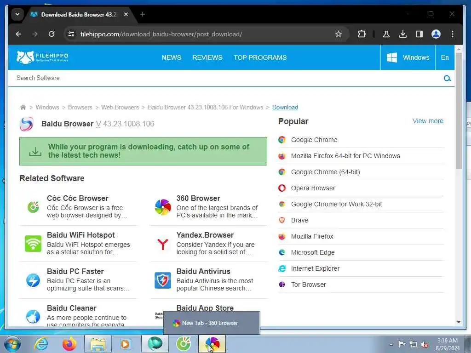Toggle the side panel icon
This screenshot has height=353, width=471.
coord(419,34)
